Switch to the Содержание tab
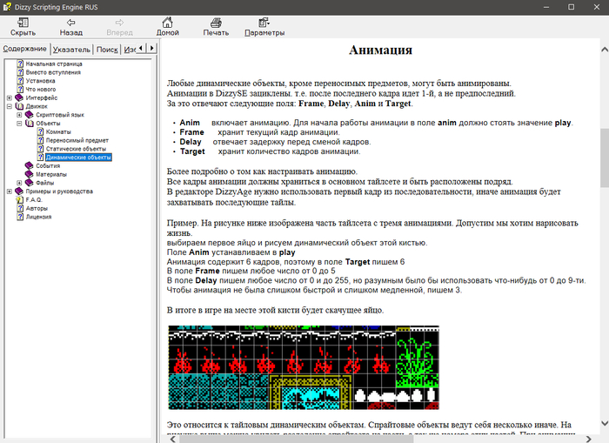Image resolution: width=609 pixels, height=443 pixels. click(25, 49)
